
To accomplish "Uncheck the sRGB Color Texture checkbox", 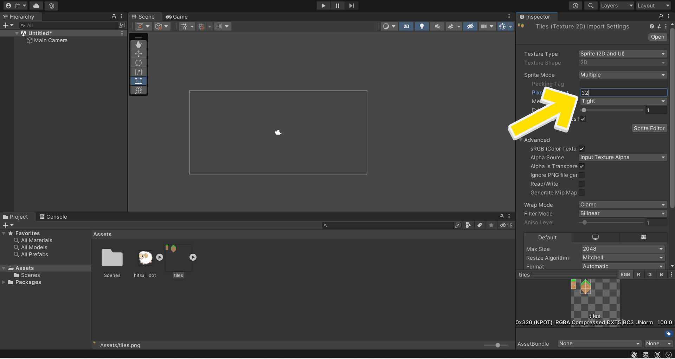I will 582,149.
